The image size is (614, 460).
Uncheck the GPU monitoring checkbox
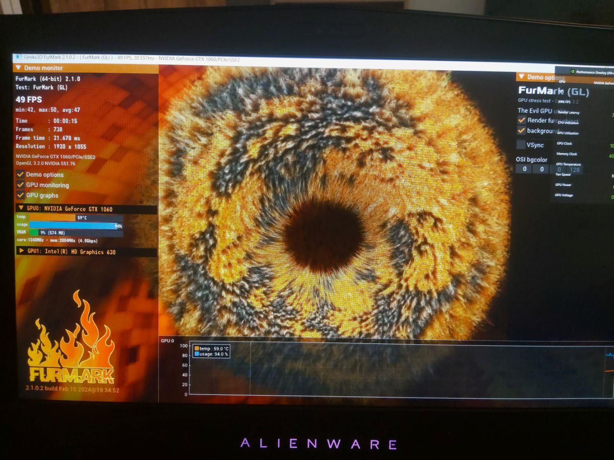coord(20,184)
